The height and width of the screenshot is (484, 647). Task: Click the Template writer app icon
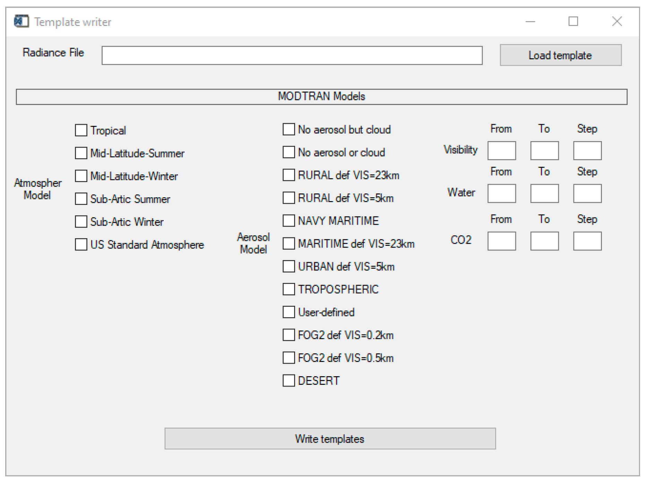[x=21, y=21]
